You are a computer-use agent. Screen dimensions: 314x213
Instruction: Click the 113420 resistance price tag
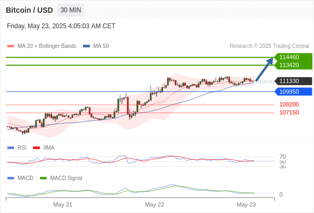point(293,65)
